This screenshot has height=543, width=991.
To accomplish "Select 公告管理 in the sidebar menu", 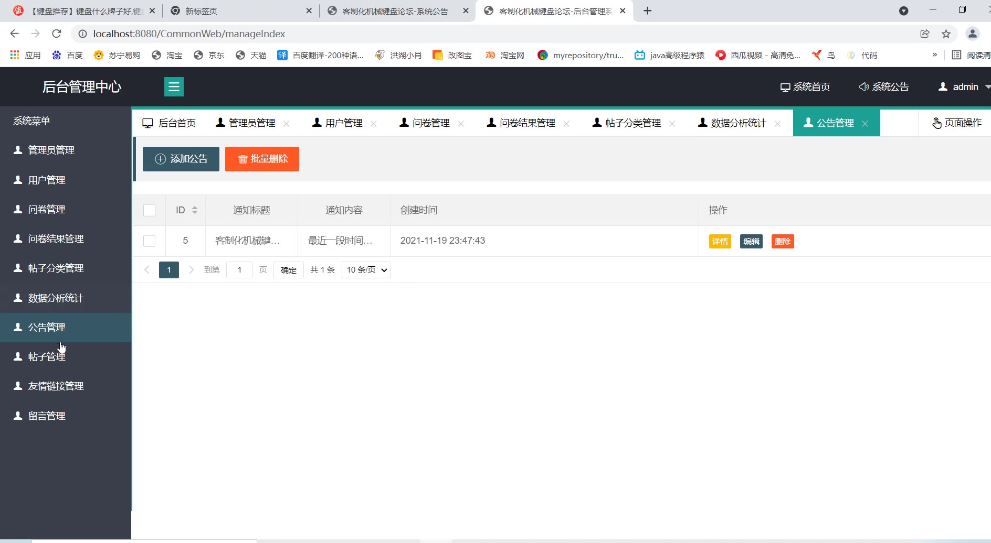I will coord(66,327).
